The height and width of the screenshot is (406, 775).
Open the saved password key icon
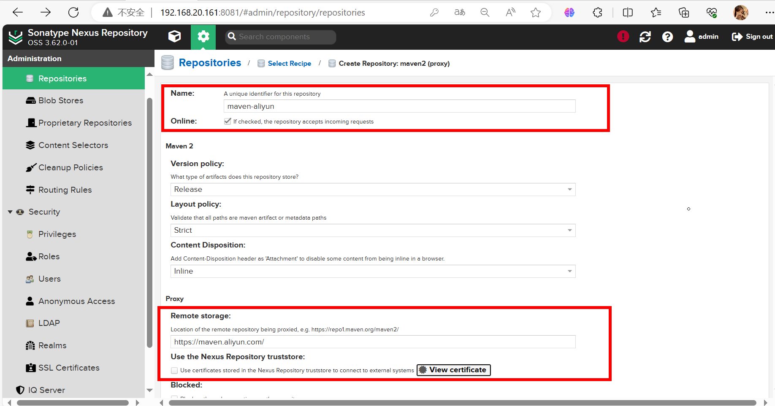click(434, 13)
